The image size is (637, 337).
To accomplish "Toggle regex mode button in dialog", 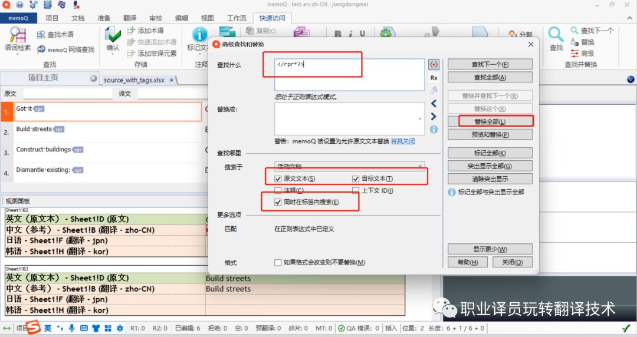I will click(x=434, y=65).
